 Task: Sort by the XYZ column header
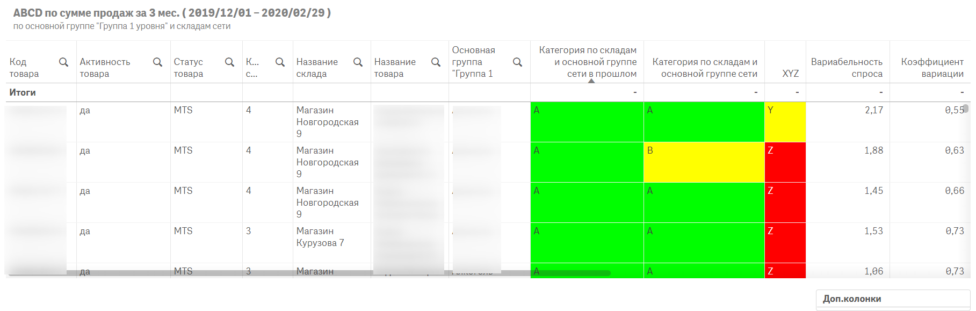point(790,74)
